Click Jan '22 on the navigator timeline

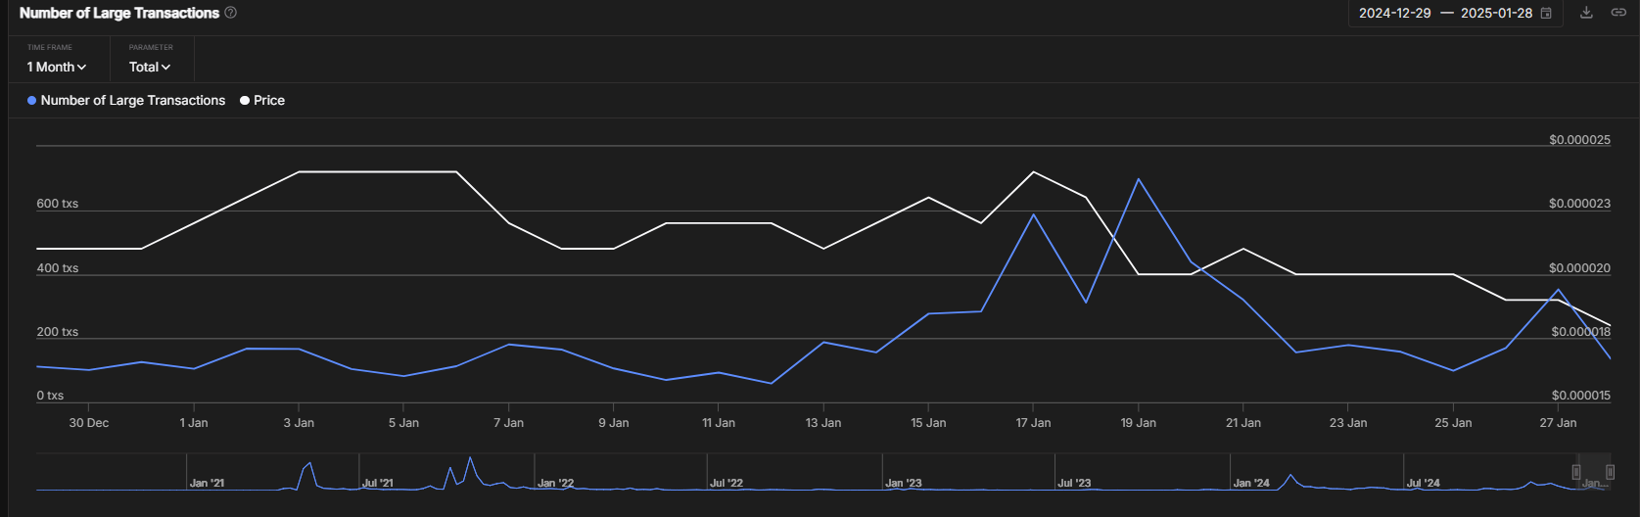555,483
